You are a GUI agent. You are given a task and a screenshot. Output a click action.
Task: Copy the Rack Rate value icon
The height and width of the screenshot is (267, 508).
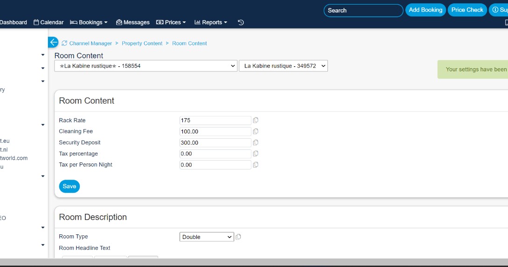[x=256, y=120]
